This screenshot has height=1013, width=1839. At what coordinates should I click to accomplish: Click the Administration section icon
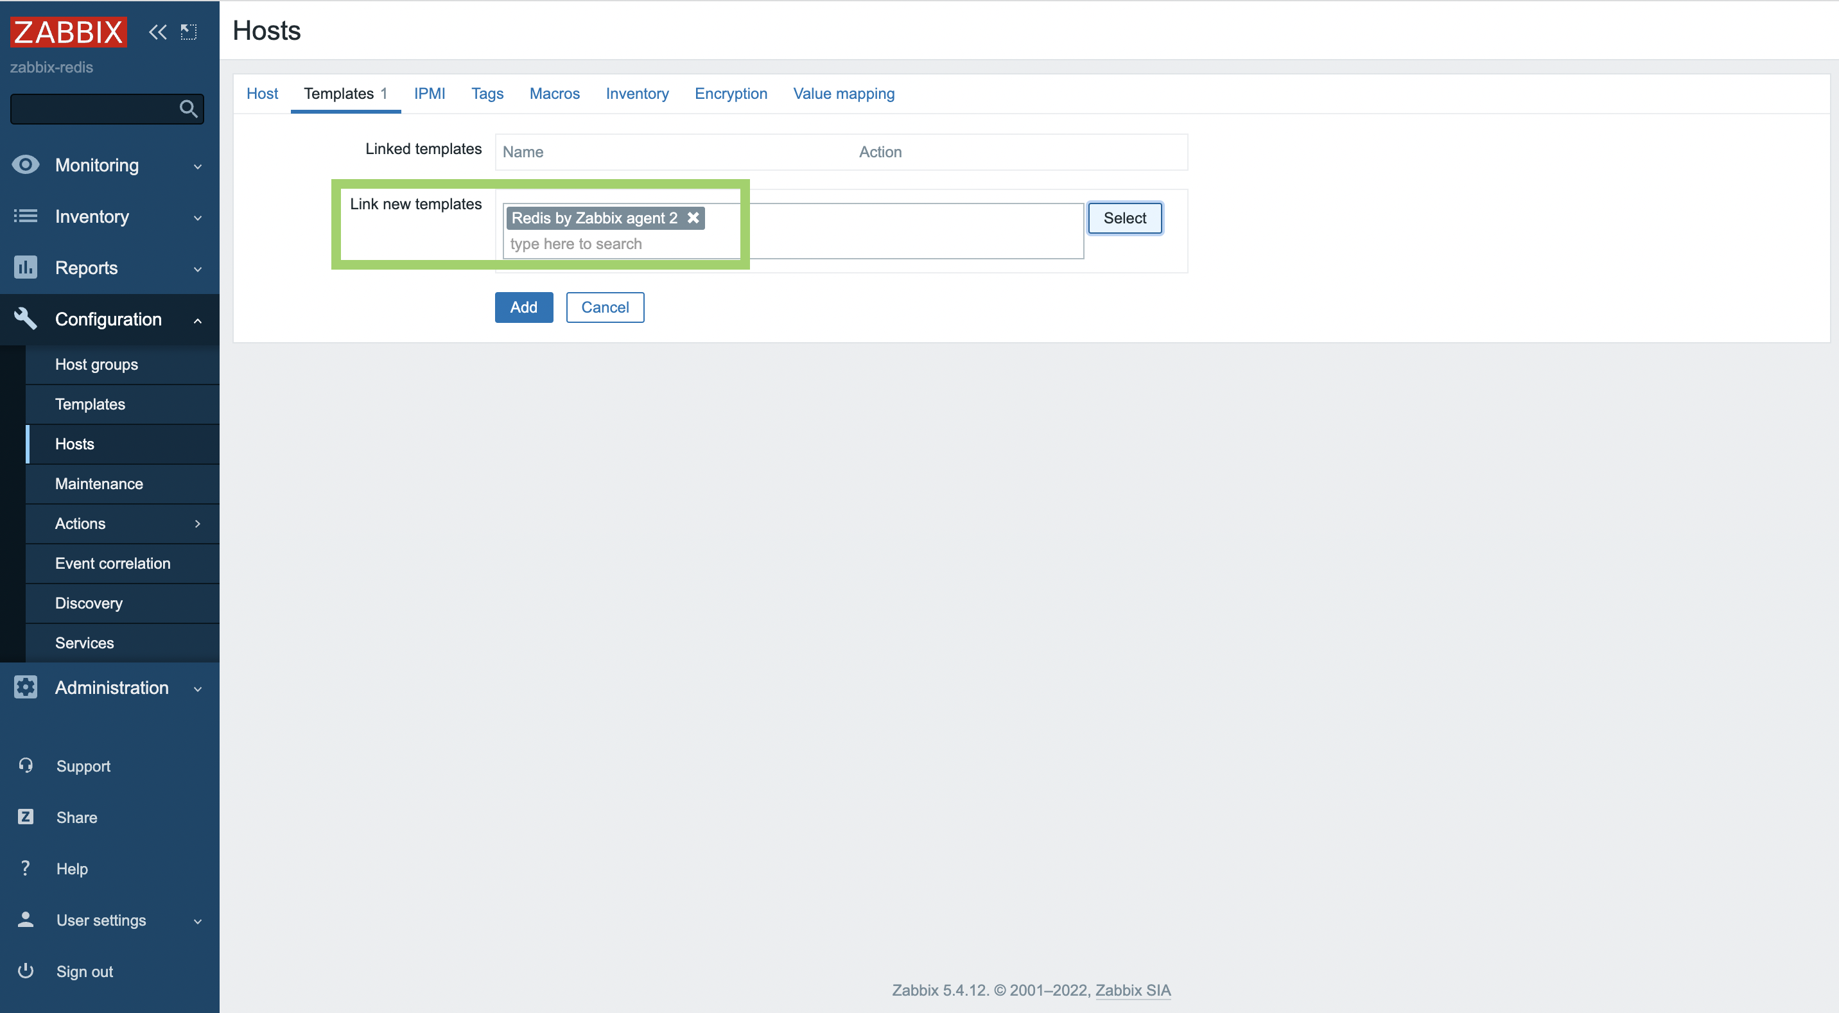tap(25, 688)
